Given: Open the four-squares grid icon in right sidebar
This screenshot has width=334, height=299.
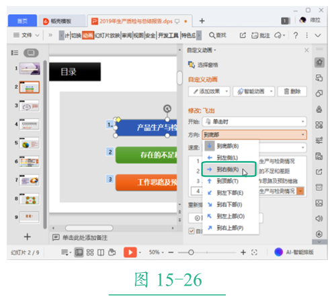Looking at the screenshot, I should tap(319, 125).
